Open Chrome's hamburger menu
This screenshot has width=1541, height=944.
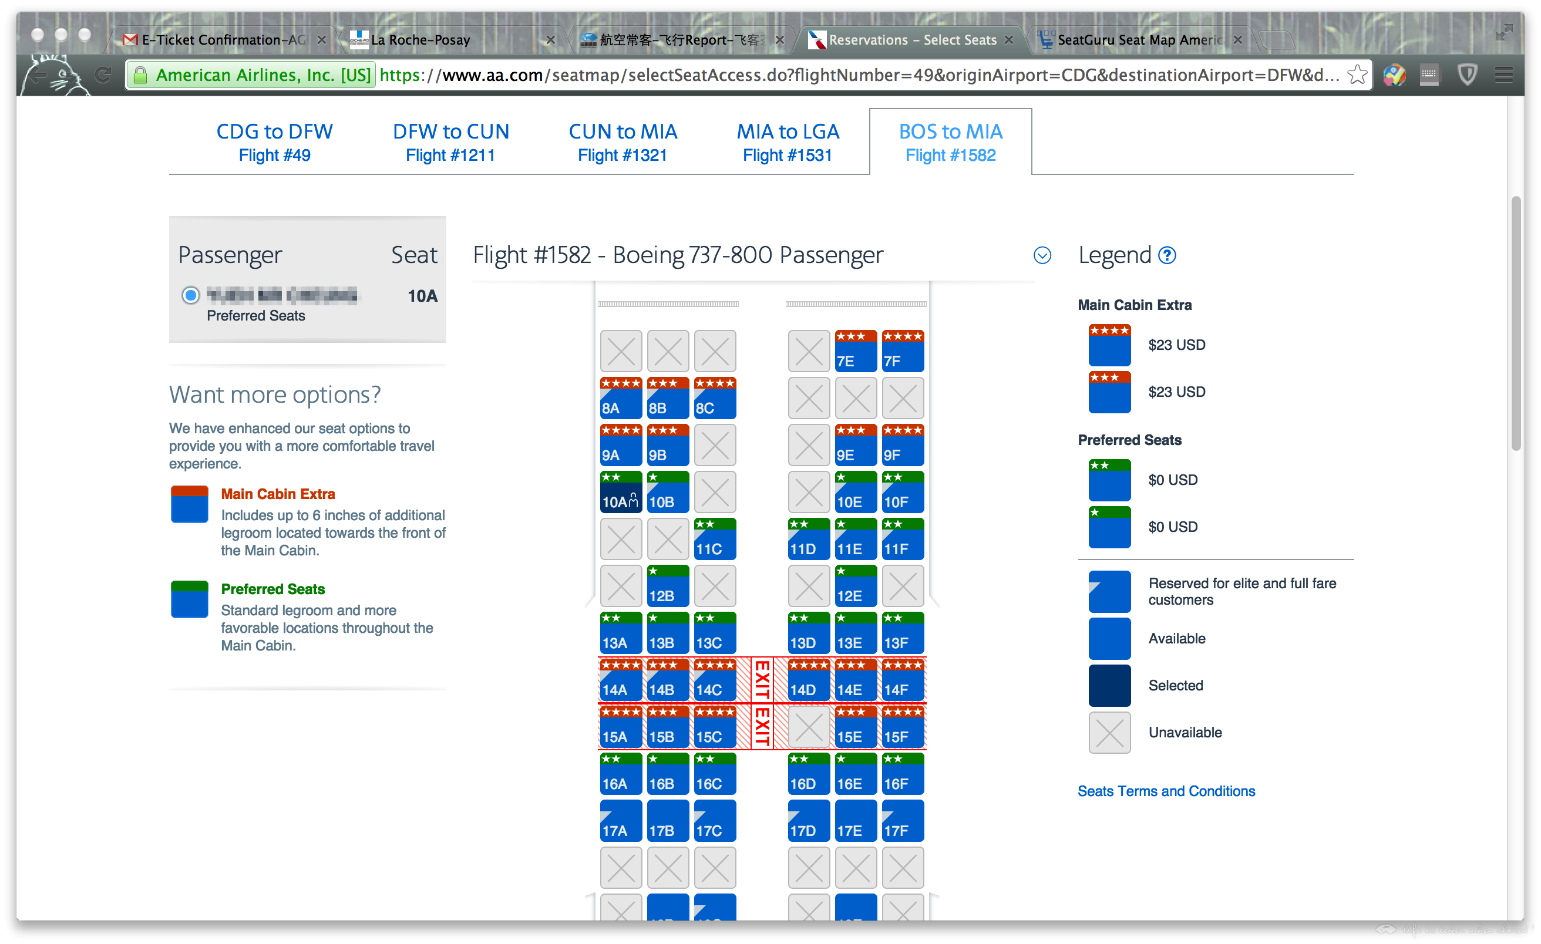coord(1503,75)
